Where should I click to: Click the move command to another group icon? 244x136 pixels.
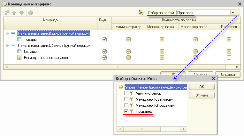(x=7, y=12)
